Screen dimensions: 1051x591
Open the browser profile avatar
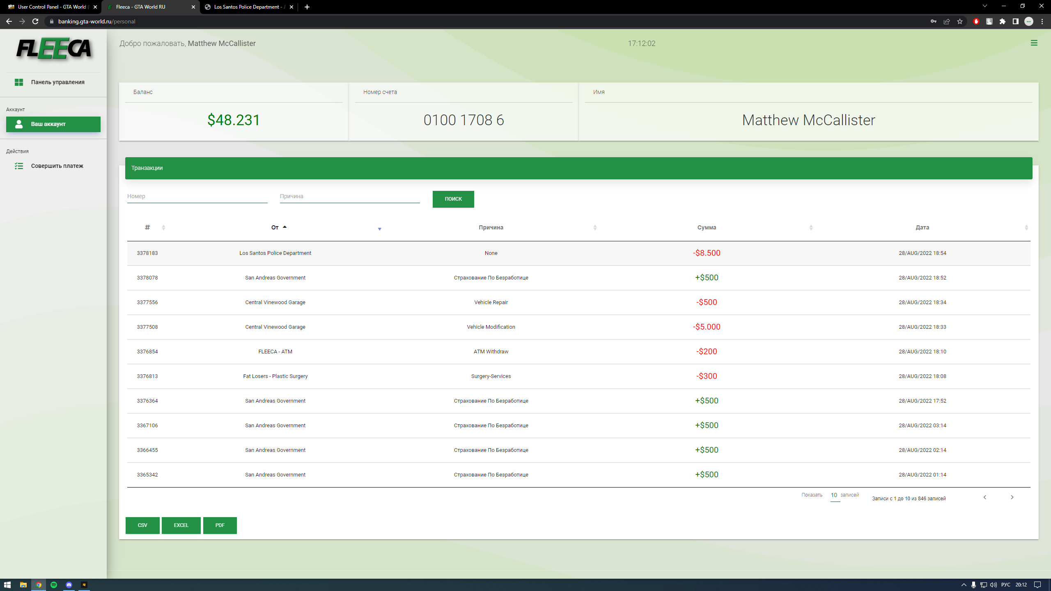1029,21
